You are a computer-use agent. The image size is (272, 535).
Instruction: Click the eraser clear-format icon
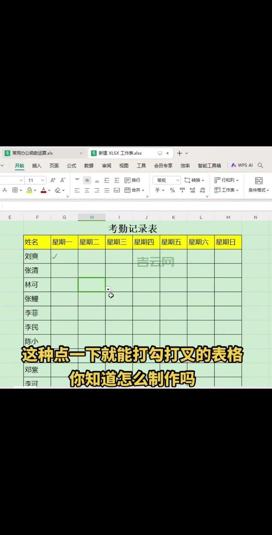pyautogui.click(x=58, y=190)
